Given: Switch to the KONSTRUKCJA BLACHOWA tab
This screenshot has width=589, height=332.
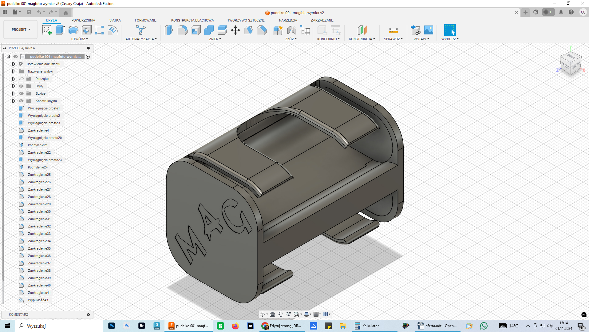Looking at the screenshot, I should 192,20.
